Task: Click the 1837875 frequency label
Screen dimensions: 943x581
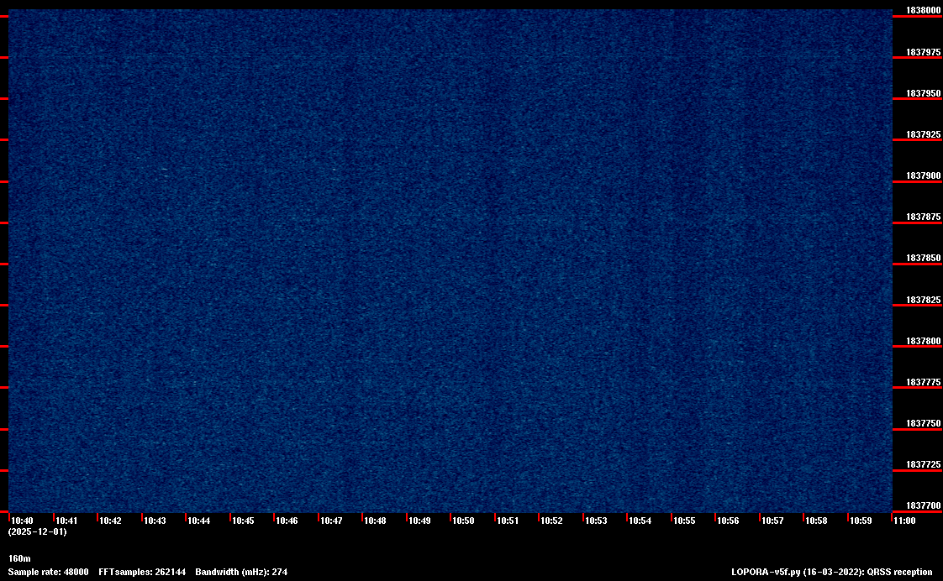Action: [923, 217]
